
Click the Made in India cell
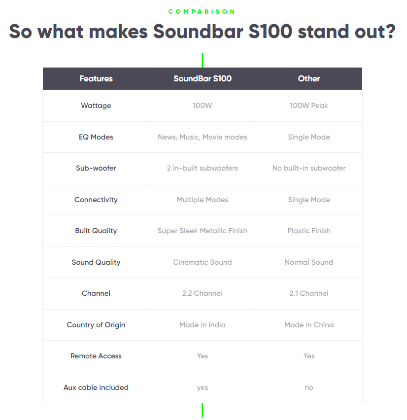(x=203, y=325)
